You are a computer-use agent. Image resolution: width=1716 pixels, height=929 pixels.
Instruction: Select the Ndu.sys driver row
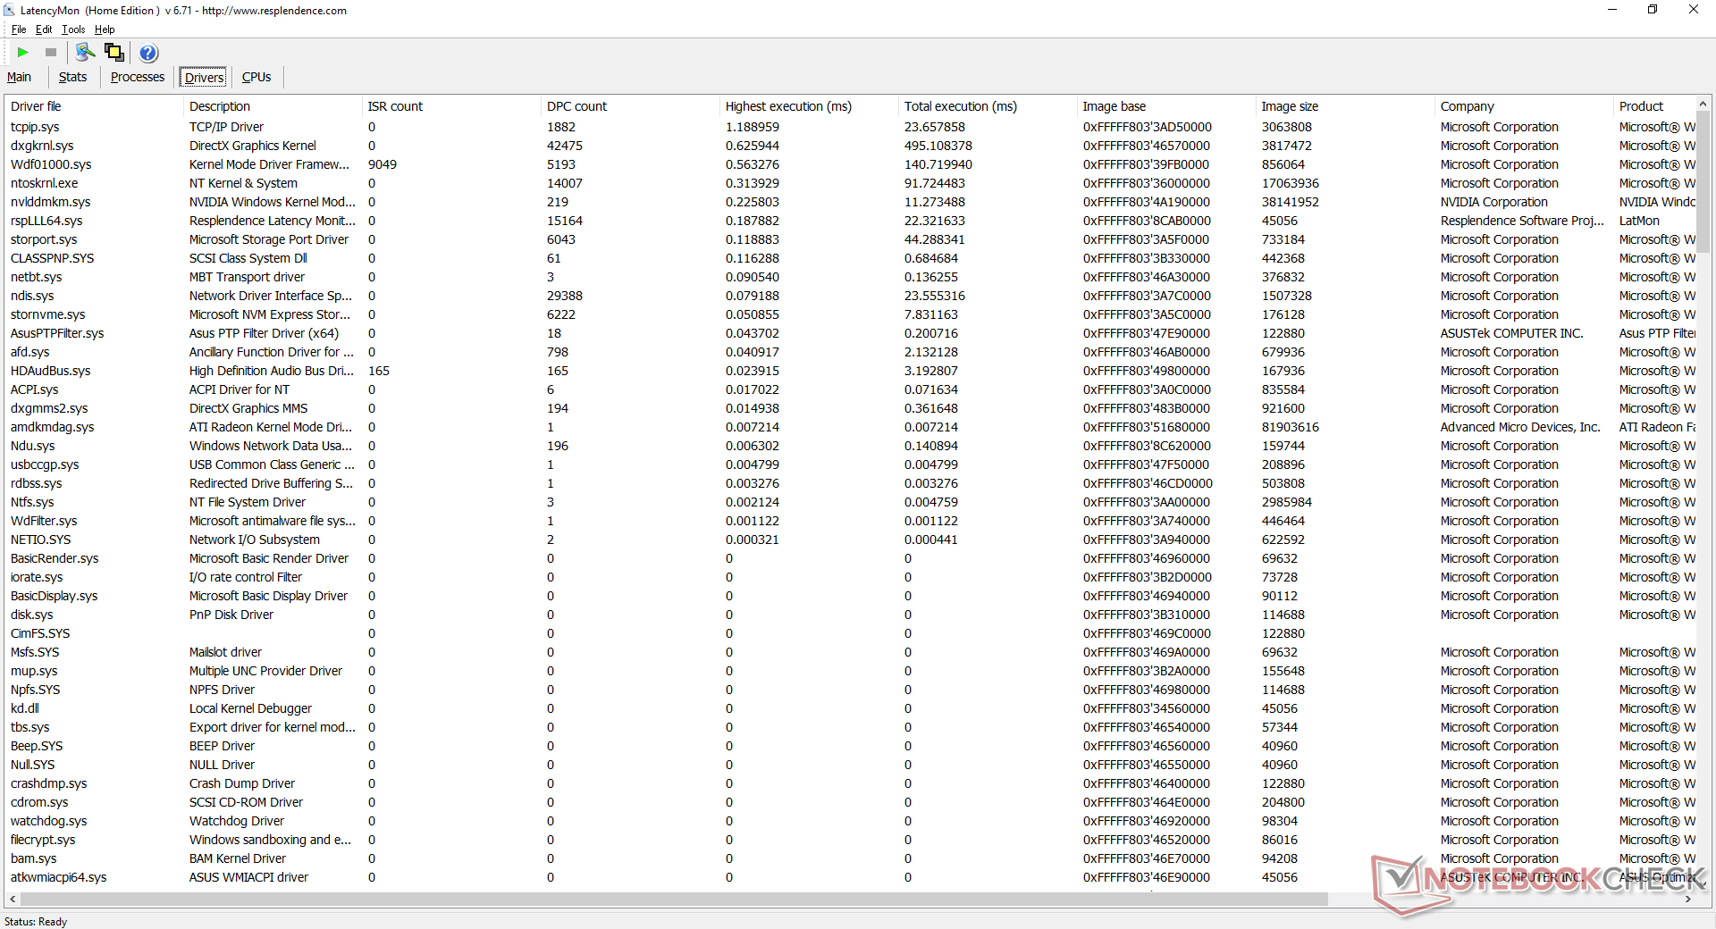[x=850, y=446]
